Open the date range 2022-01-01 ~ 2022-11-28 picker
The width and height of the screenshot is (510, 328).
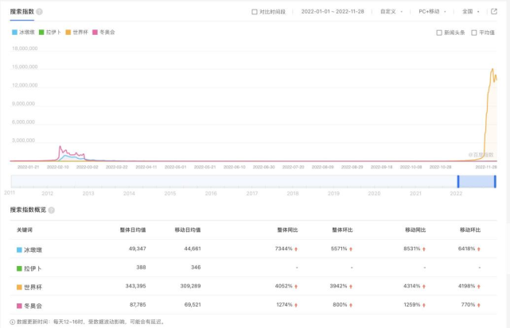[x=333, y=12]
